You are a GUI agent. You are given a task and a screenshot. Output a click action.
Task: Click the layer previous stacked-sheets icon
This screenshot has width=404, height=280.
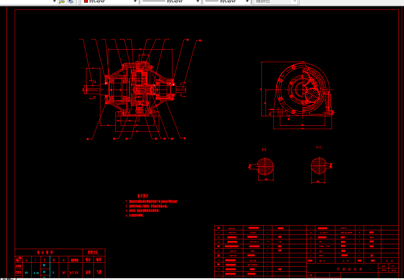point(70,2)
